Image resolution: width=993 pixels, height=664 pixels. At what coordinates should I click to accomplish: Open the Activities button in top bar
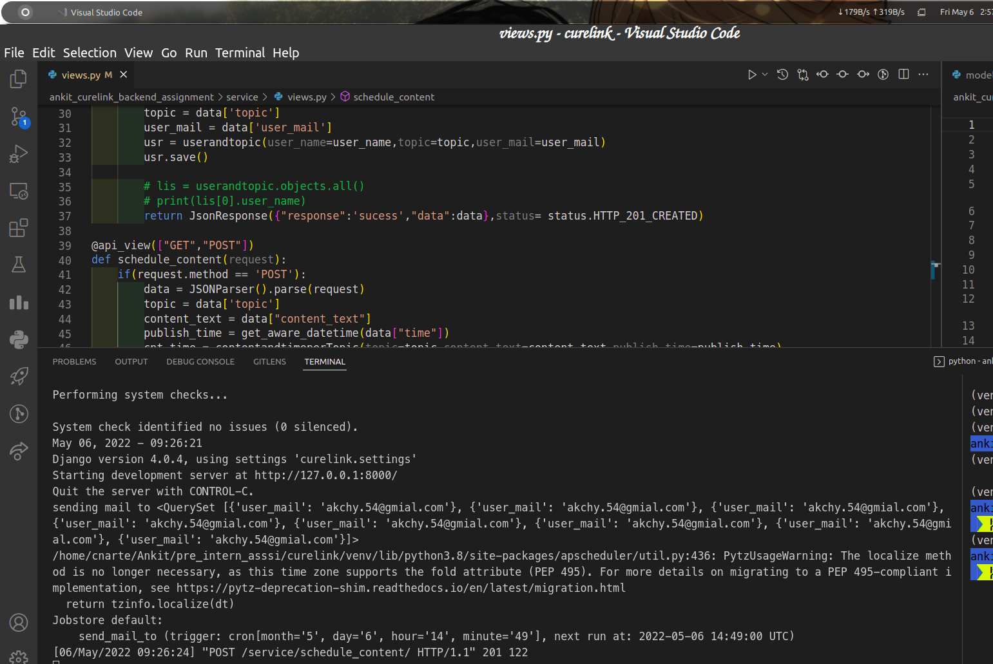25,12
